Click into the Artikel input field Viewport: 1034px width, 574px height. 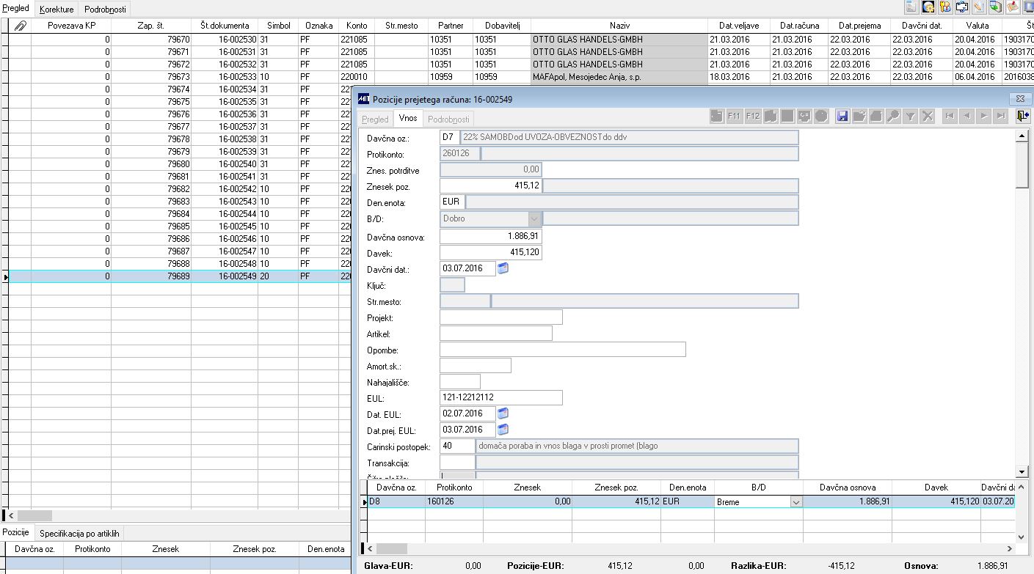pos(495,334)
